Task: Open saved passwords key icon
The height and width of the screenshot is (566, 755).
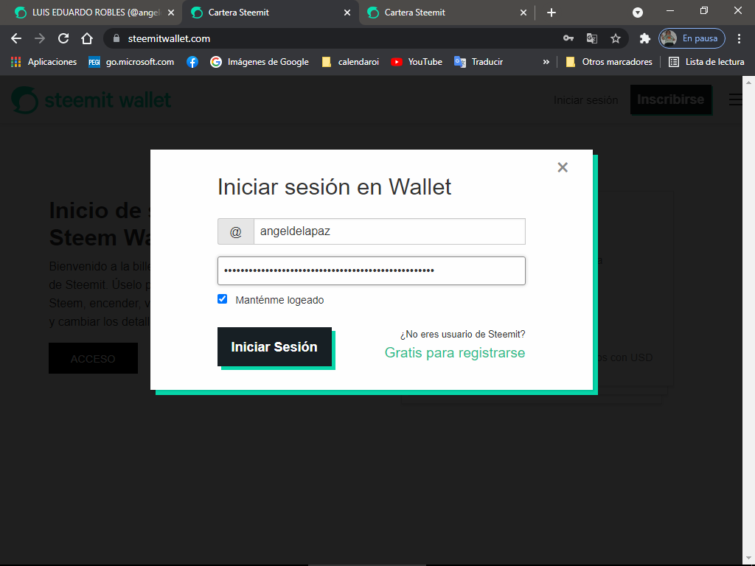Action: click(x=568, y=38)
